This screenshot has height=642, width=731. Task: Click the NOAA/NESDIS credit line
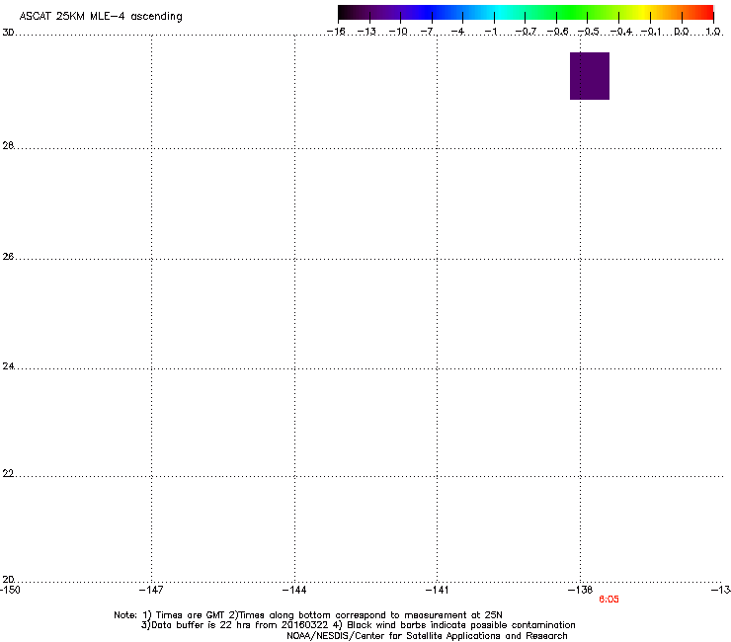(427, 636)
